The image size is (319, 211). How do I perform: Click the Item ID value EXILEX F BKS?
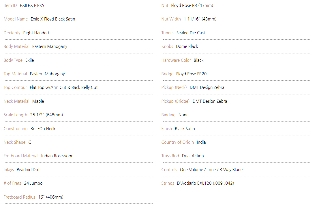point(32,5)
